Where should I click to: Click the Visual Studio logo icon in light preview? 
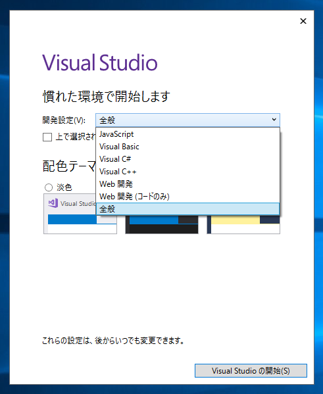53,203
